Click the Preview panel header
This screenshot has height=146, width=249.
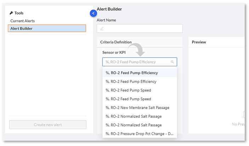coord(199,42)
